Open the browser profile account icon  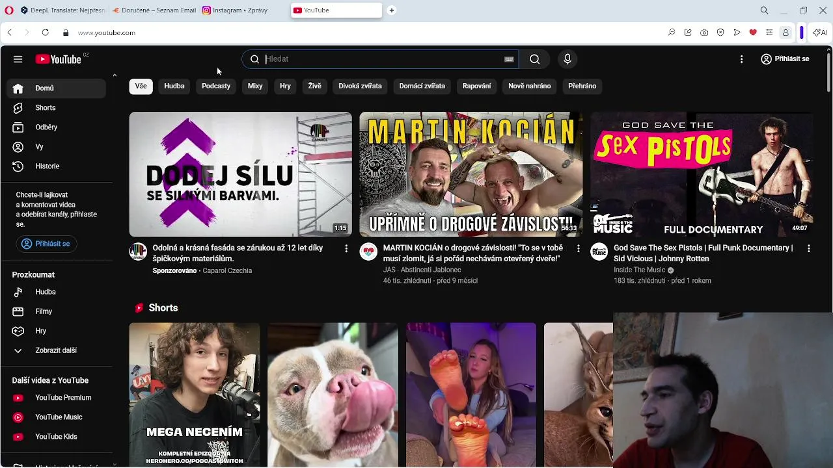[x=785, y=32]
